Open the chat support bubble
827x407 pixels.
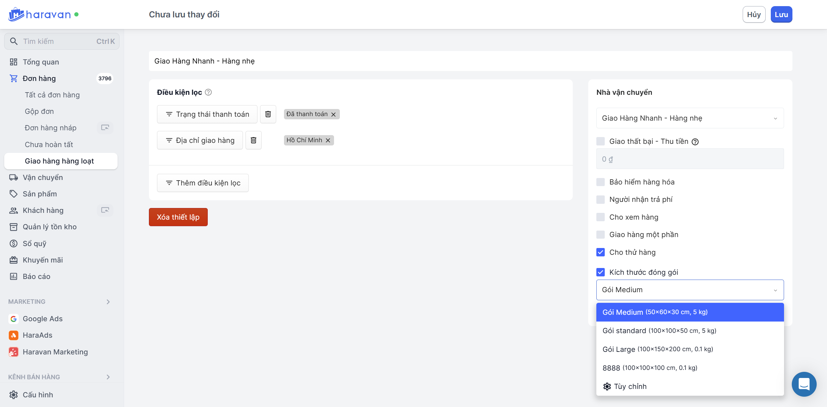(x=804, y=384)
